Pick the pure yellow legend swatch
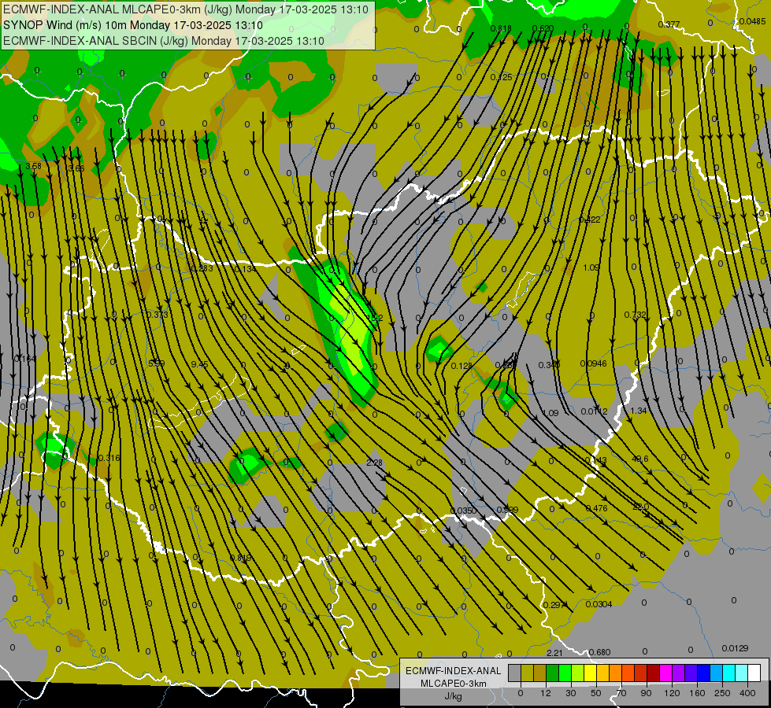Screen dimensions: 771x708 tap(590, 673)
